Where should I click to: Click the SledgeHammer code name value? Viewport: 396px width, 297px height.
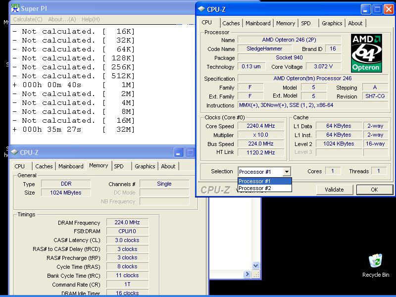(264, 49)
